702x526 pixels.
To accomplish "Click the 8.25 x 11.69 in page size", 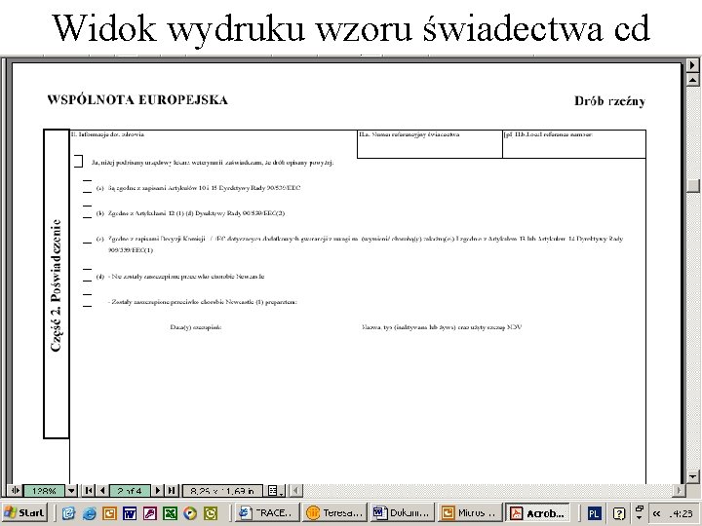I will click(x=222, y=491).
